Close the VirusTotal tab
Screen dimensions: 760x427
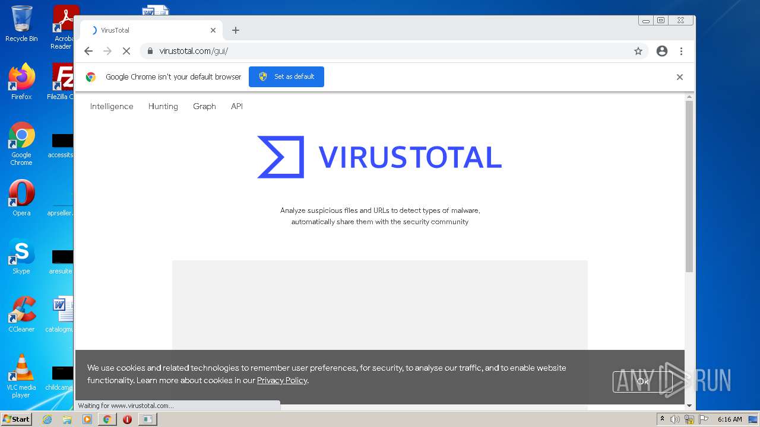tap(213, 30)
